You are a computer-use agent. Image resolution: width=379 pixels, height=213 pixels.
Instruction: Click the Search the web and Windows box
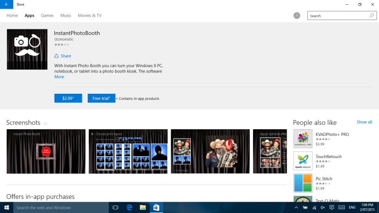point(61,208)
